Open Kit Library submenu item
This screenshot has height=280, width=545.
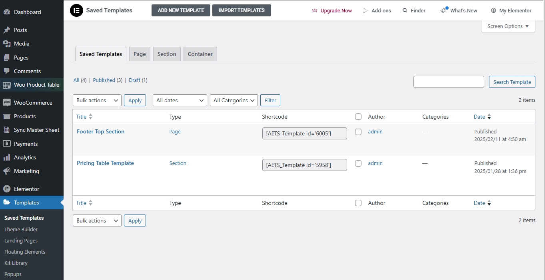coord(16,263)
